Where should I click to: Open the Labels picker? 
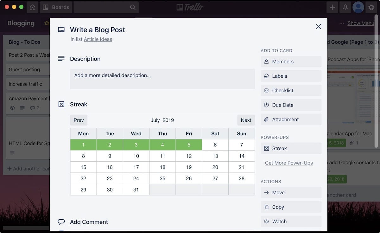291,76
